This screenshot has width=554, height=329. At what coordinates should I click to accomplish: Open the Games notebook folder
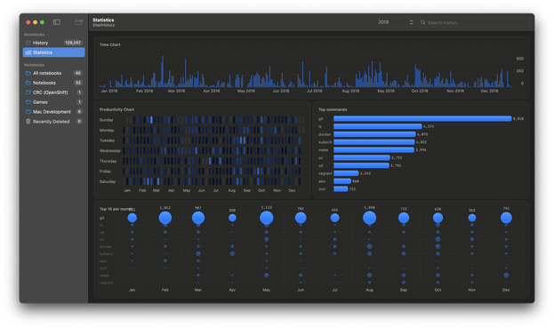tap(53, 102)
